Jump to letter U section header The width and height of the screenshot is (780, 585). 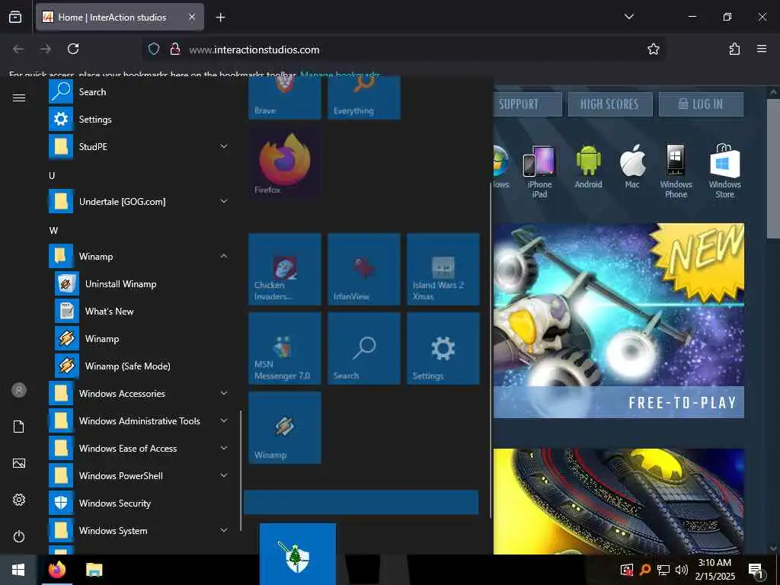click(x=52, y=176)
